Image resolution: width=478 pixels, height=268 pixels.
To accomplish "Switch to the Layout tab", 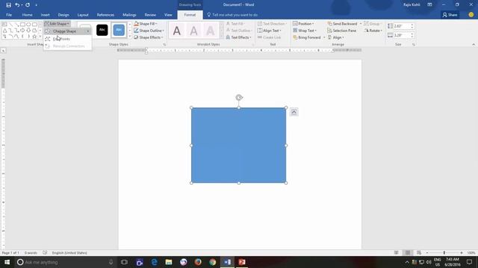I will (x=83, y=15).
